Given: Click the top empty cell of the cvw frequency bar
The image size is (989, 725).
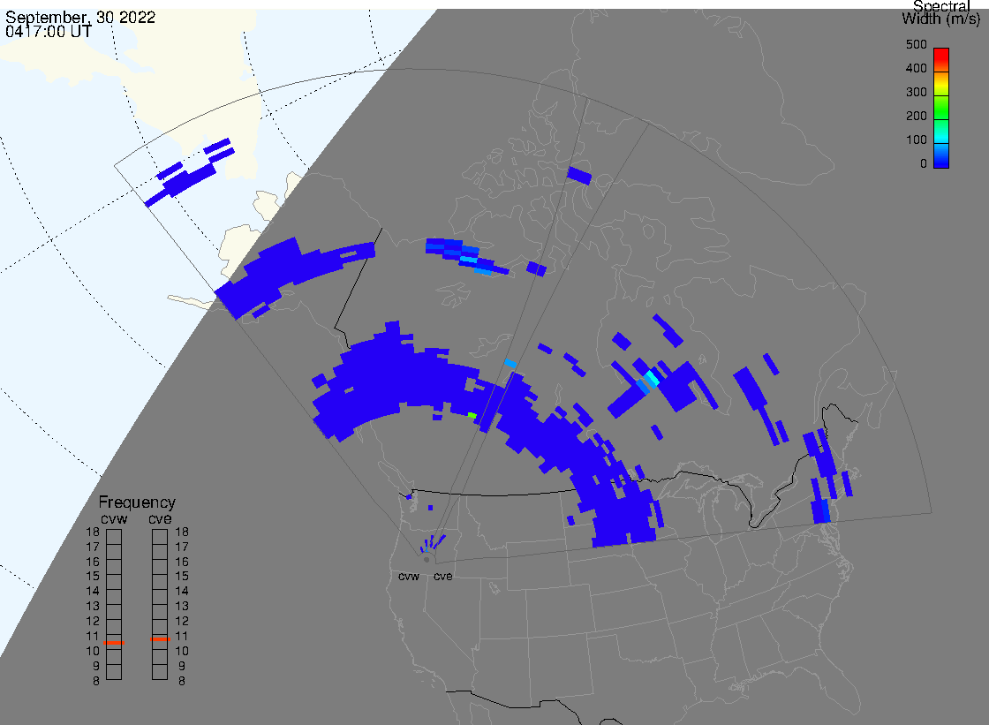Looking at the screenshot, I should [114, 537].
